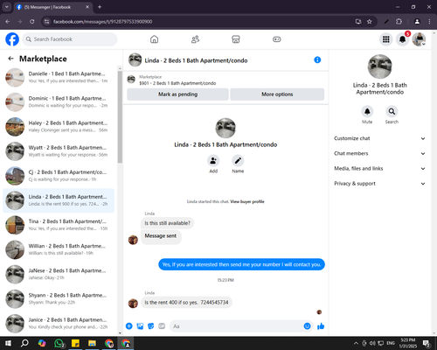Attach a photo to the message
Image resolution: width=437 pixels, height=350 pixels.
(140, 326)
